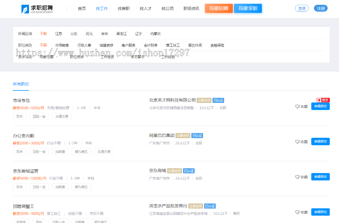Screen dimensions: 339x223
Task: Open the 办公室内勤 job title
Action: pyautogui.click(x=23, y=136)
